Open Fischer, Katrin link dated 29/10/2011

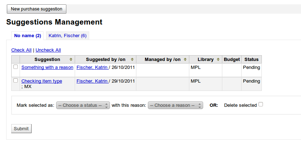[x=92, y=81]
